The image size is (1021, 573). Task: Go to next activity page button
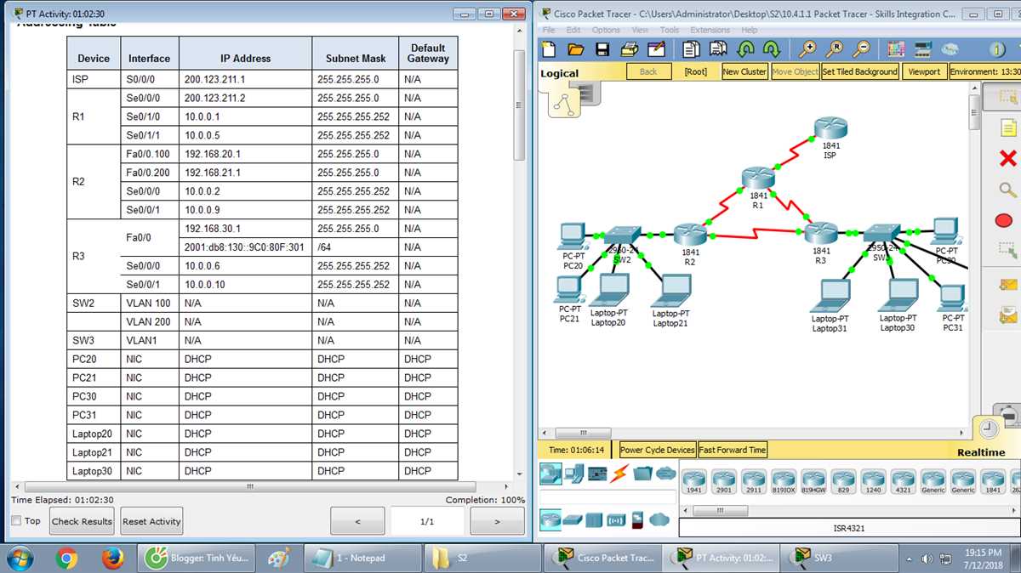click(x=497, y=521)
